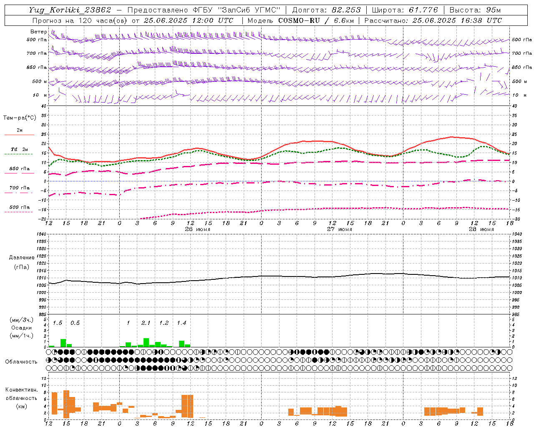Click the 'Прогноз на 120 часа(ов)' text
The height and width of the screenshot is (427, 534).
[81, 20]
